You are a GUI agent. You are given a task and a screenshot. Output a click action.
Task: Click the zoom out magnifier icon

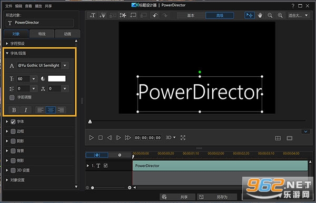(270, 15)
